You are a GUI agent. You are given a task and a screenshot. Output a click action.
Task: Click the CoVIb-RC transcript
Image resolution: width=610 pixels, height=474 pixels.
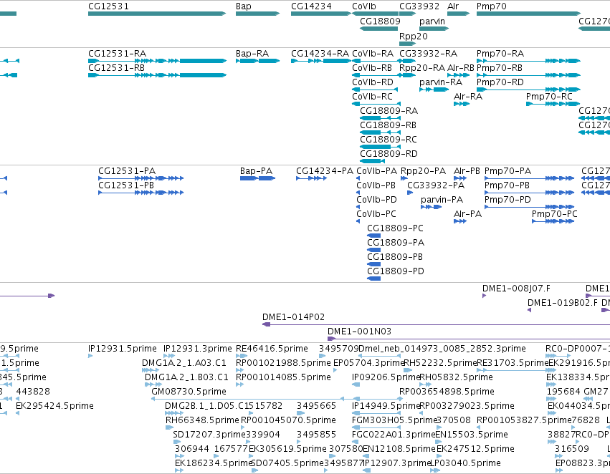376,104
